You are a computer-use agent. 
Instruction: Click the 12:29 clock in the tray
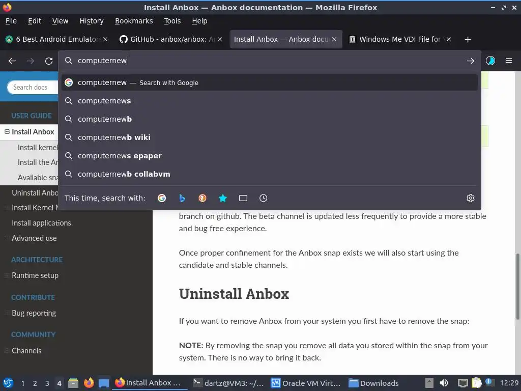tap(509, 383)
